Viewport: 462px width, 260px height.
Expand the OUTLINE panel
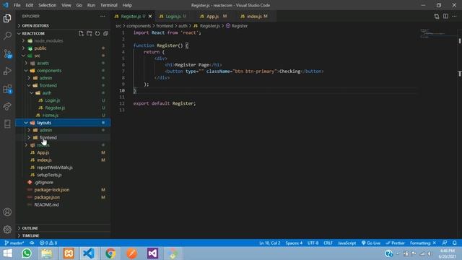click(63, 228)
